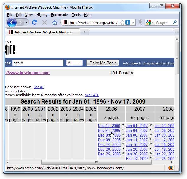187x179 pixels.
Task: Click the horizontal scrollbar left arrow
Action: pyautogui.click(x=8, y=162)
